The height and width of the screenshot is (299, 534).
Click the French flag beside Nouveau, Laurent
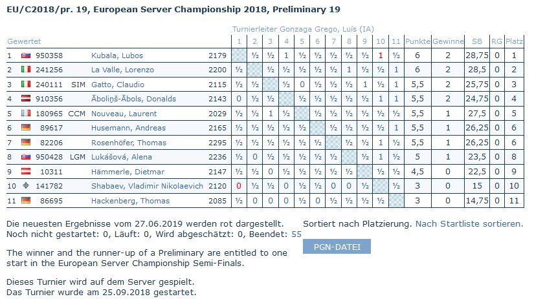coord(26,114)
